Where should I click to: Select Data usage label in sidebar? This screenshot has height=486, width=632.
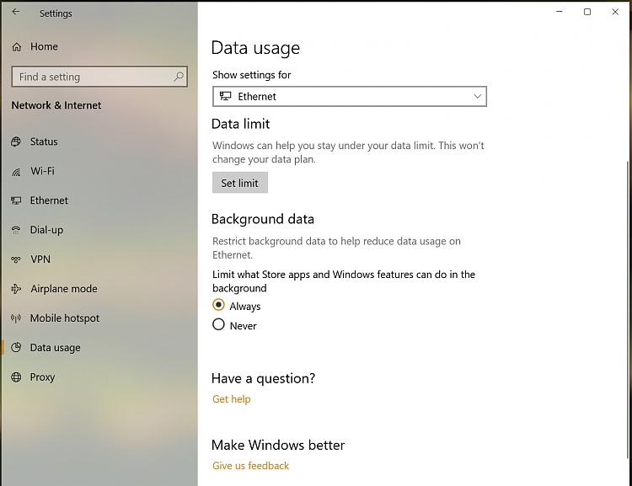click(56, 347)
